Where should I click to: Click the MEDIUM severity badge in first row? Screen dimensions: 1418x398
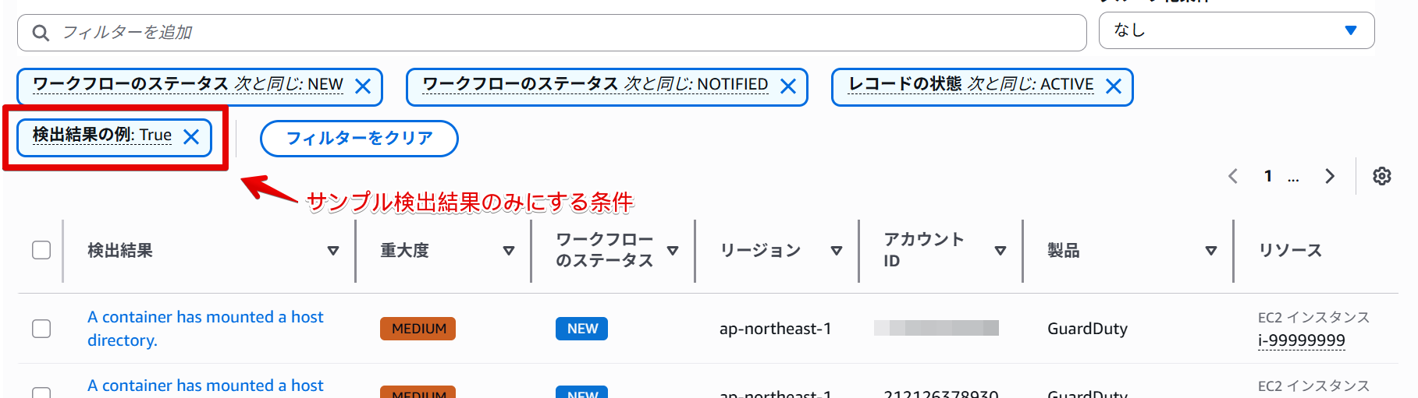(x=418, y=329)
